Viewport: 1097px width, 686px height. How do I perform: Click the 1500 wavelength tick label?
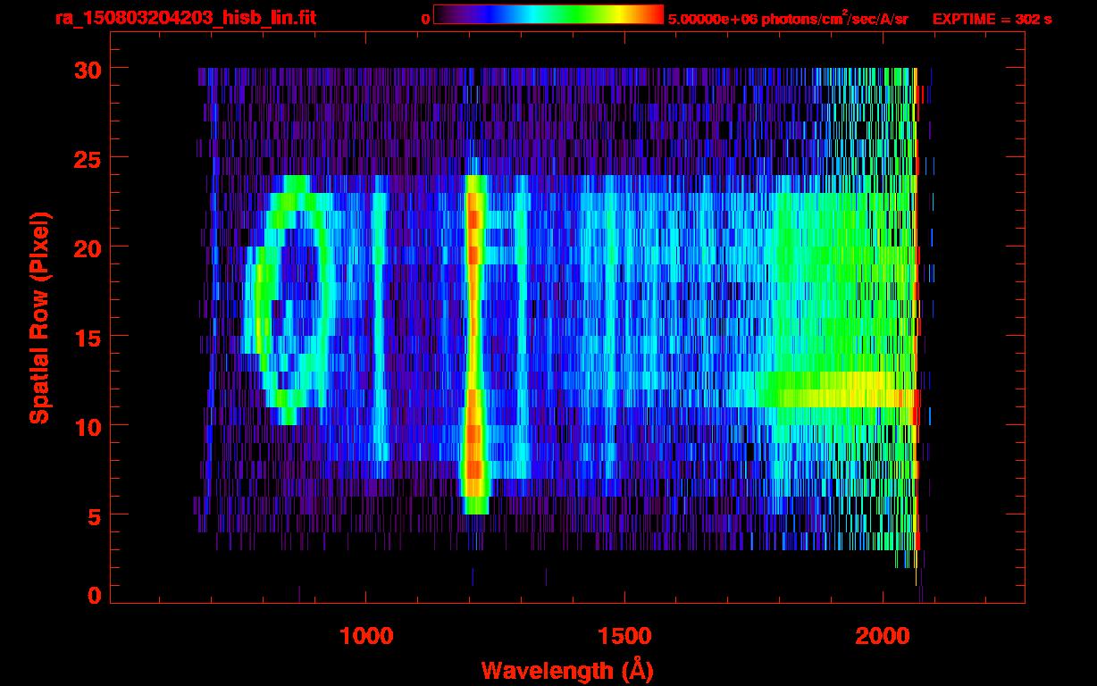pyautogui.click(x=624, y=636)
